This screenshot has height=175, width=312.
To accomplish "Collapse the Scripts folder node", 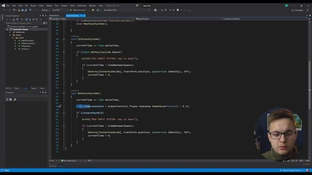I will click(13, 38).
